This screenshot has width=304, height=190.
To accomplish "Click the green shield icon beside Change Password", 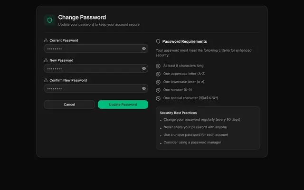I will click(49, 20).
